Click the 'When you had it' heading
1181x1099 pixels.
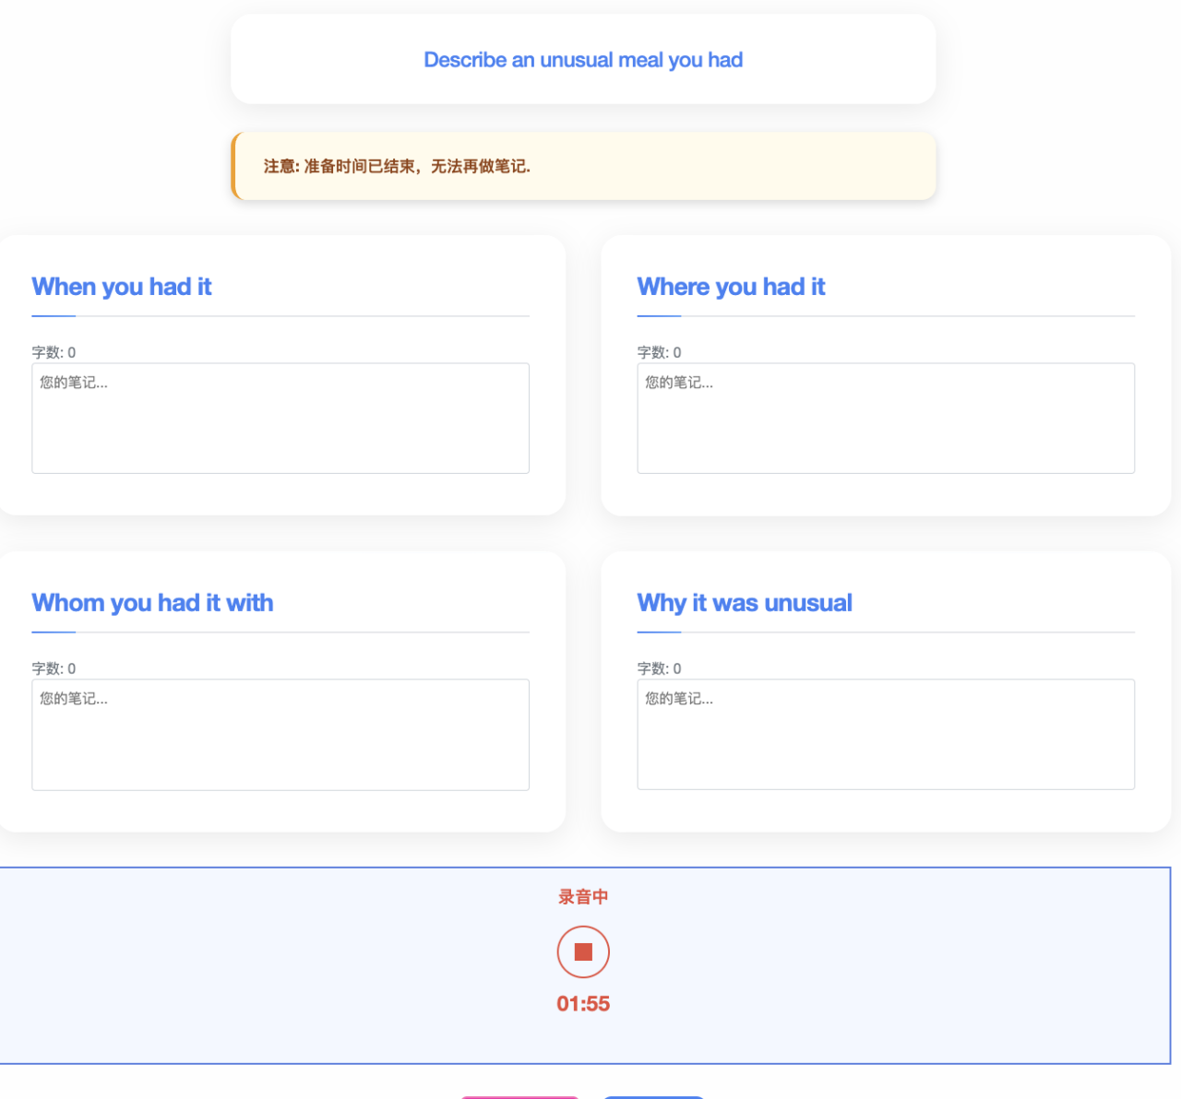pyautogui.click(x=122, y=287)
